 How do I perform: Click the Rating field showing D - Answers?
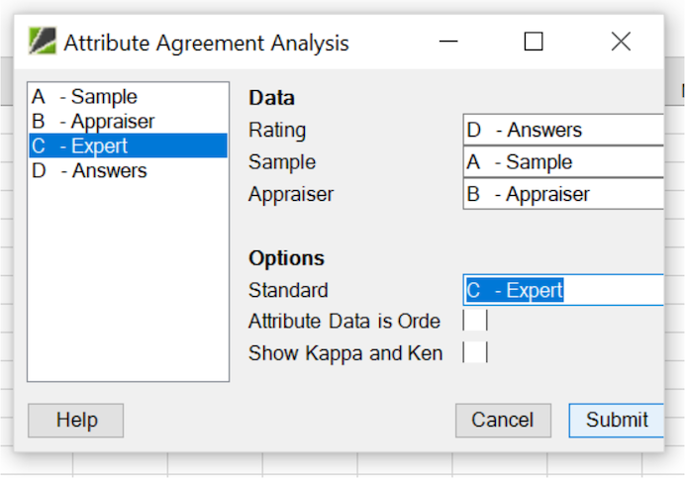tap(563, 130)
